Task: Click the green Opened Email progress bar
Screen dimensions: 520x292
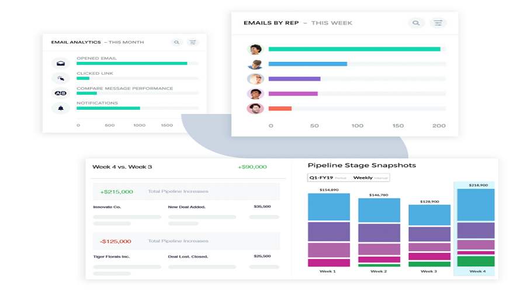Action: (131, 63)
